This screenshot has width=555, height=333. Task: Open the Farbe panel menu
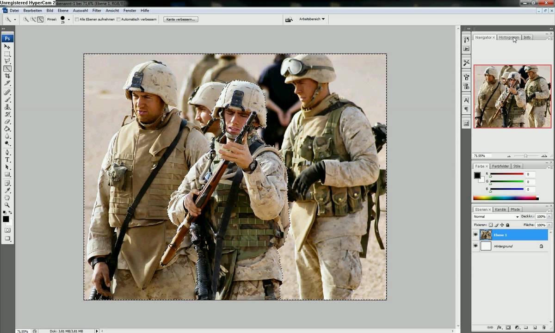click(x=550, y=167)
